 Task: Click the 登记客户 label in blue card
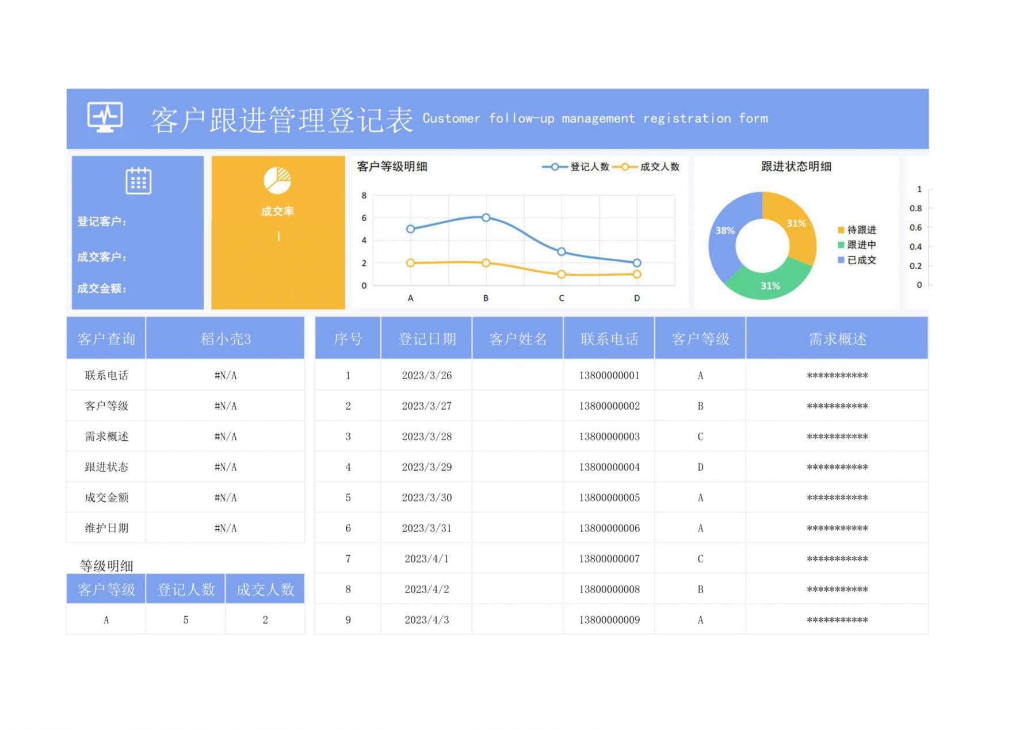click(x=102, y=222)
